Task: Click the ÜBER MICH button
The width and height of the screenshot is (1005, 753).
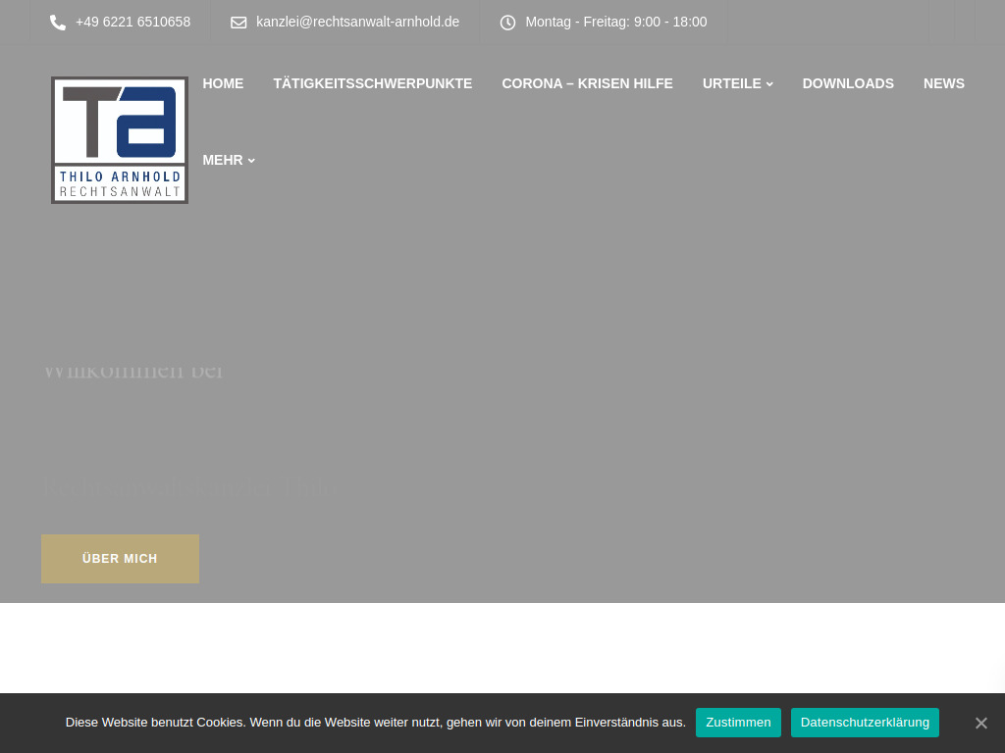Action: click(120, 558)
